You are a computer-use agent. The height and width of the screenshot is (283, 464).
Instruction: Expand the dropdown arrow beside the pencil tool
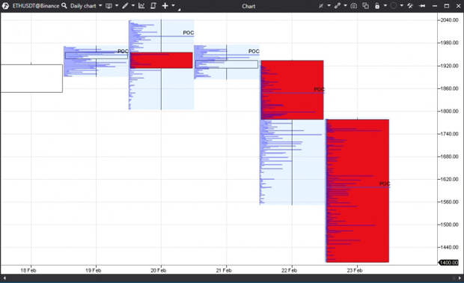[x=133, y=6]
